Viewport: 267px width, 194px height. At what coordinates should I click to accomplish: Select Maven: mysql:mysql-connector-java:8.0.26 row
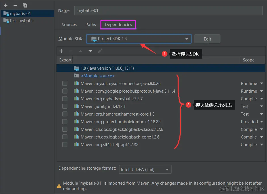click(161, 84)
